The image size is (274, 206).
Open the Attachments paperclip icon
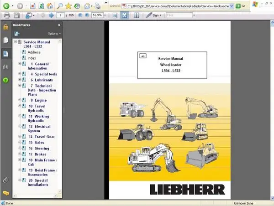[x=6, y=180]
